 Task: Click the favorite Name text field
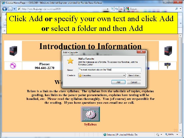tap(110, 70)
